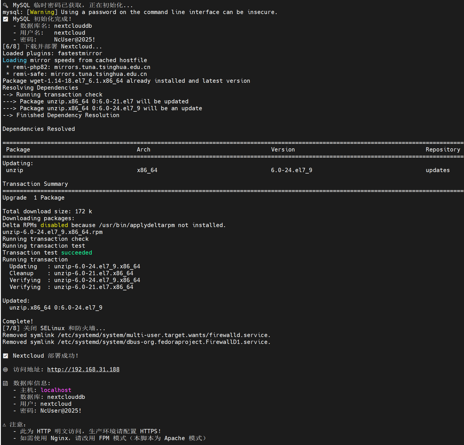Viewport: 464px width, 445px height.
Task: Click "unzip-6.0-24.el7_9.x86_64.rpm" filename
Action: pos(52,232)
